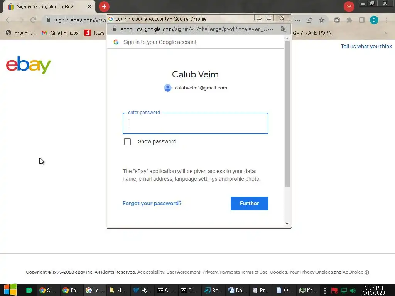
Task: Click the AdChoice info icon
Action: point(367,272)
